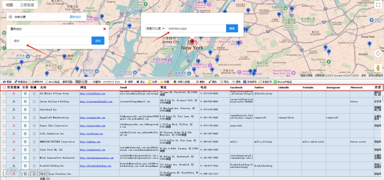Click street view icon for Jersey Railing & Welding
Viewport: 384px width, 180px height.
click(x=25, y=102)
